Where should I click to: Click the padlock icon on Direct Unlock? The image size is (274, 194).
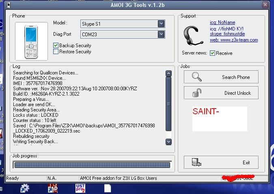point(196,93)
